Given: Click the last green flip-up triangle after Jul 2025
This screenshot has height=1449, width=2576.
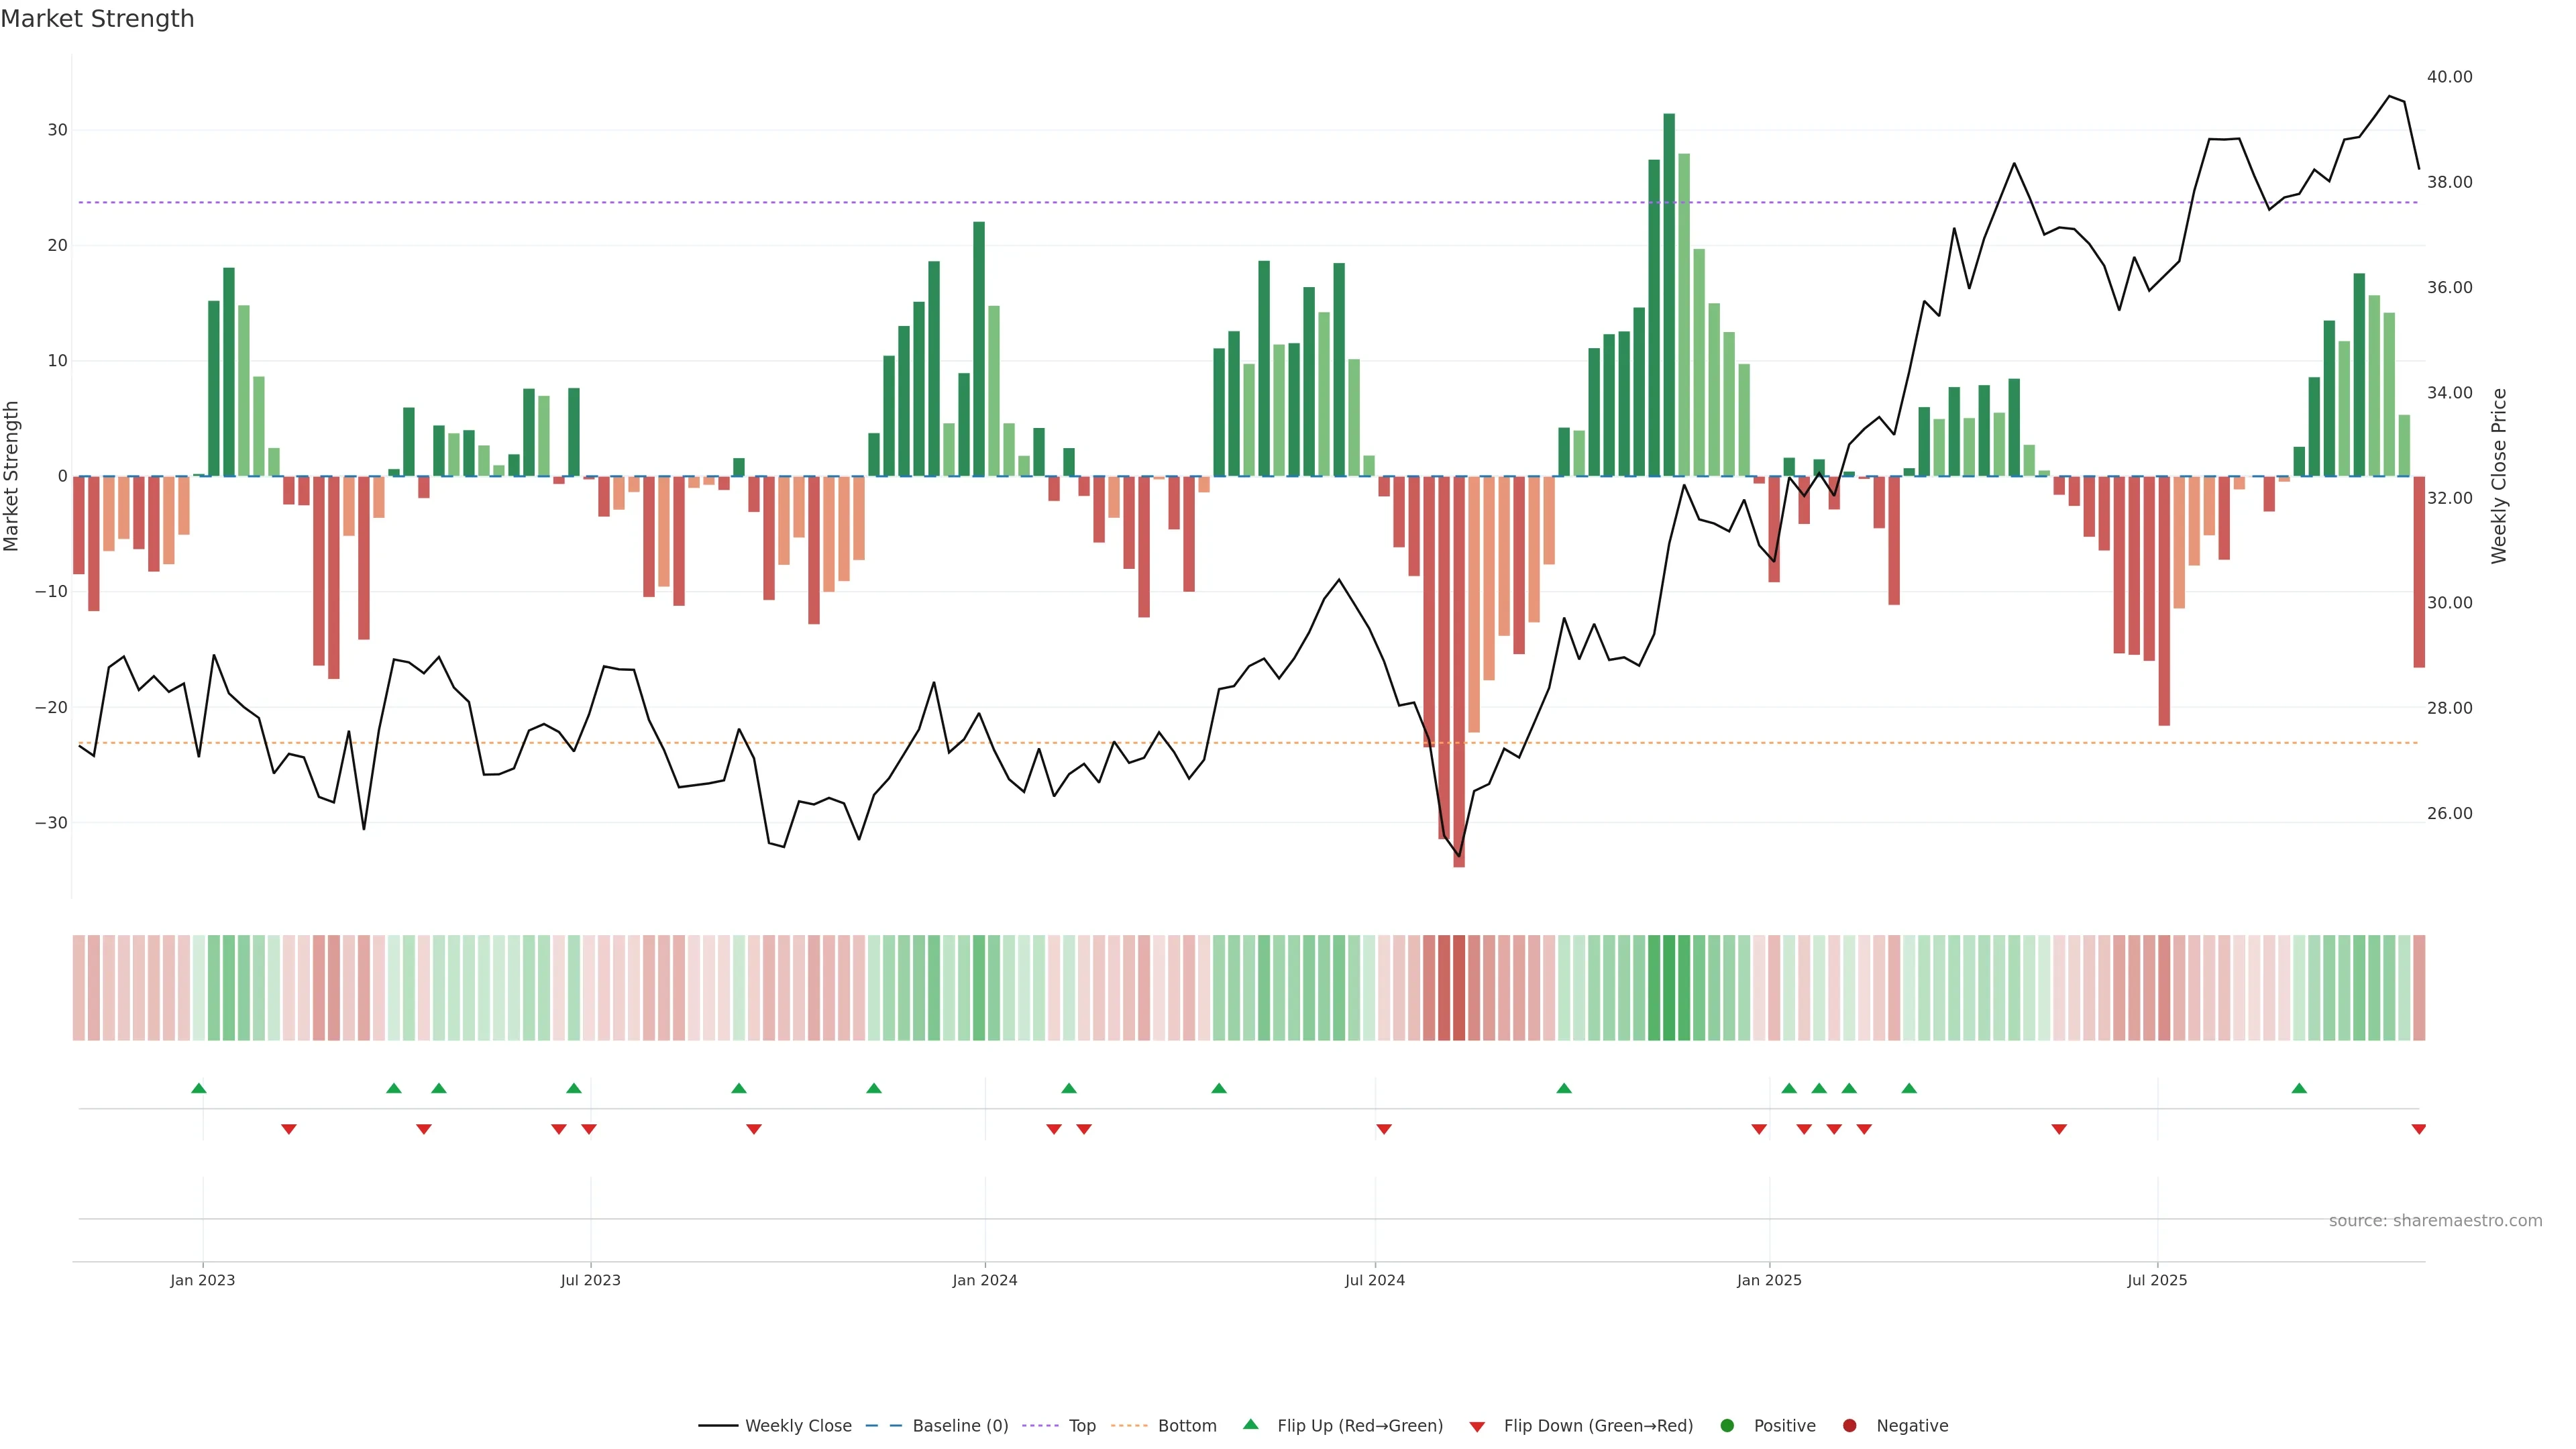Looking at the screenshot, I should 2299,1088.
